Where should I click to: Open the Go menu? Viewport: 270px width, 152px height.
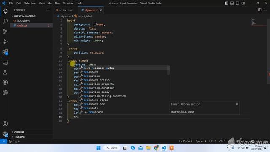[x=50, y=3]
